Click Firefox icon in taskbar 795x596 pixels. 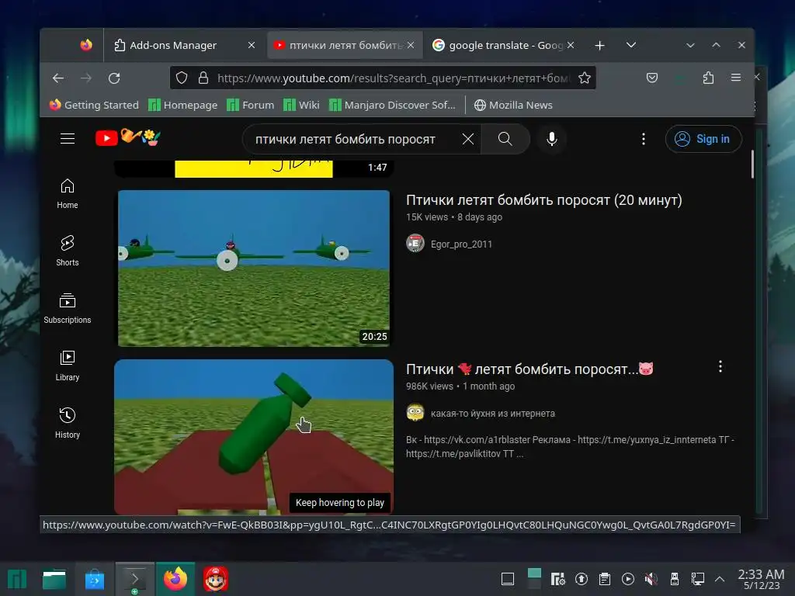[175, 579]
